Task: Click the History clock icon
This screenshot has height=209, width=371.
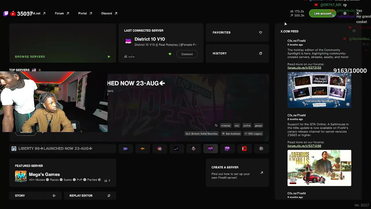Action: coord(261,53)
